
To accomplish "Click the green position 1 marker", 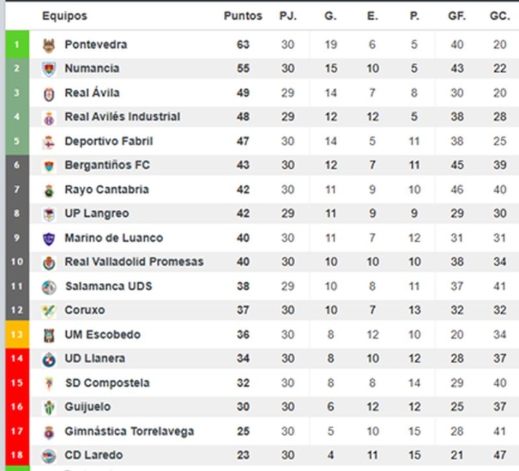I will [x=17, y=45].
